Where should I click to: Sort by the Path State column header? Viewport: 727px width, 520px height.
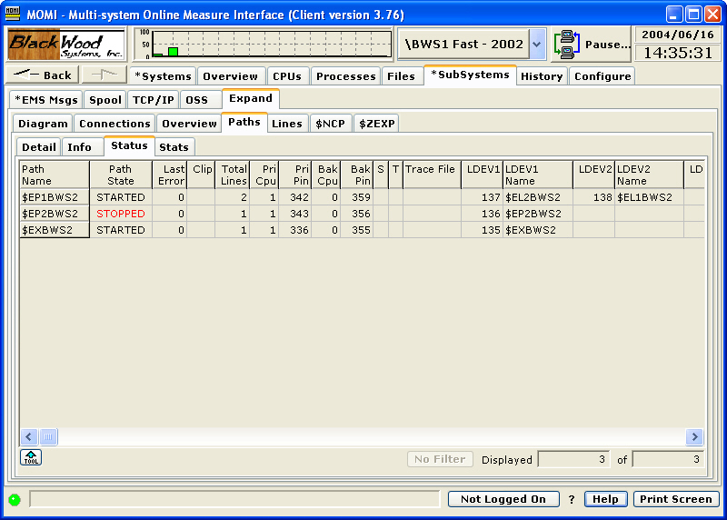click(x=120, y=175)
